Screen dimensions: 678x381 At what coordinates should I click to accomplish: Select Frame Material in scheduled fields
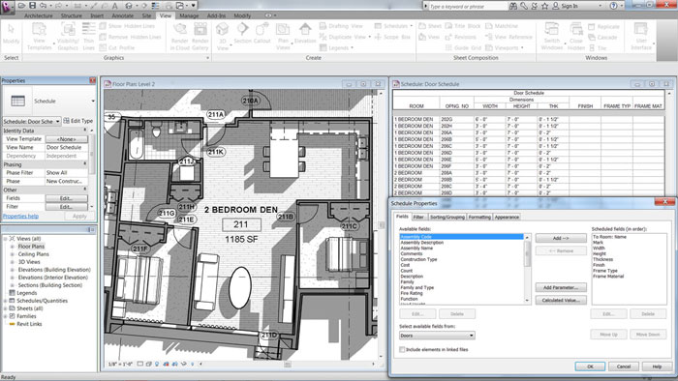608,277
